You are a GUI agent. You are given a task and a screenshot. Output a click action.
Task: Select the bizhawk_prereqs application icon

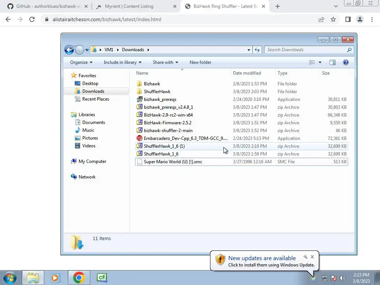[140, 99]
